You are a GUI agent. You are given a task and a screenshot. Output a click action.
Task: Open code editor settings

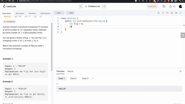click(176, 13)
